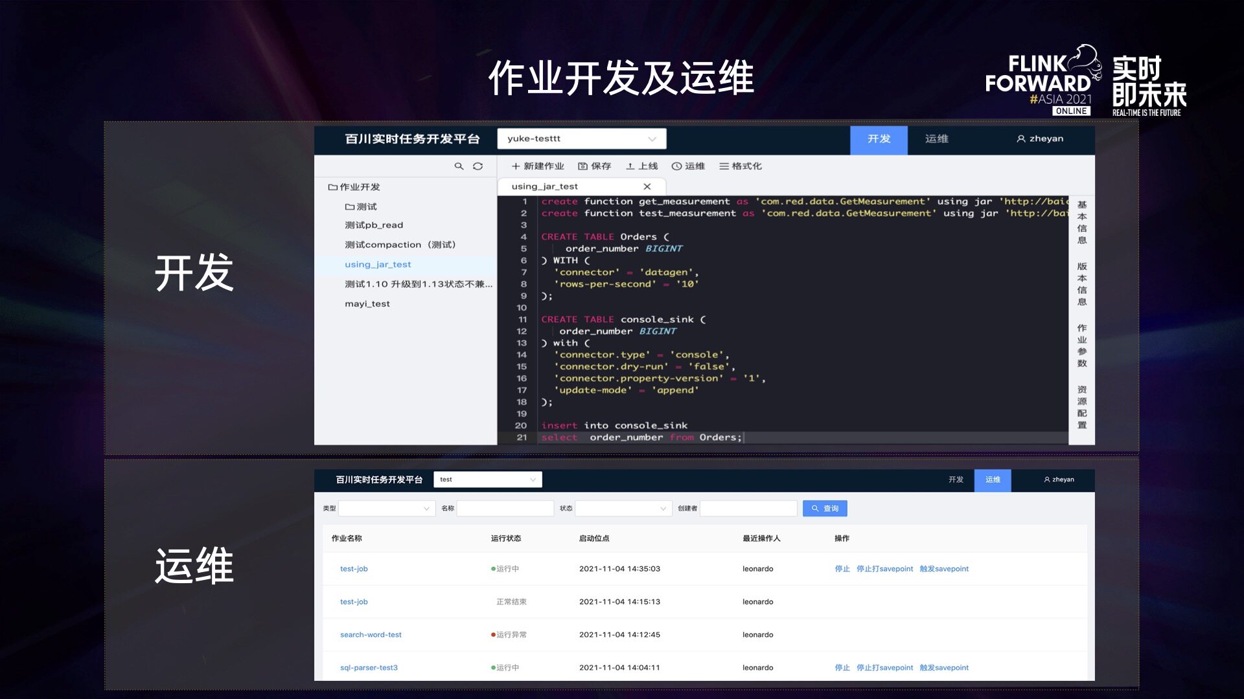Click the 上线 upload icon

coord(630,166)
